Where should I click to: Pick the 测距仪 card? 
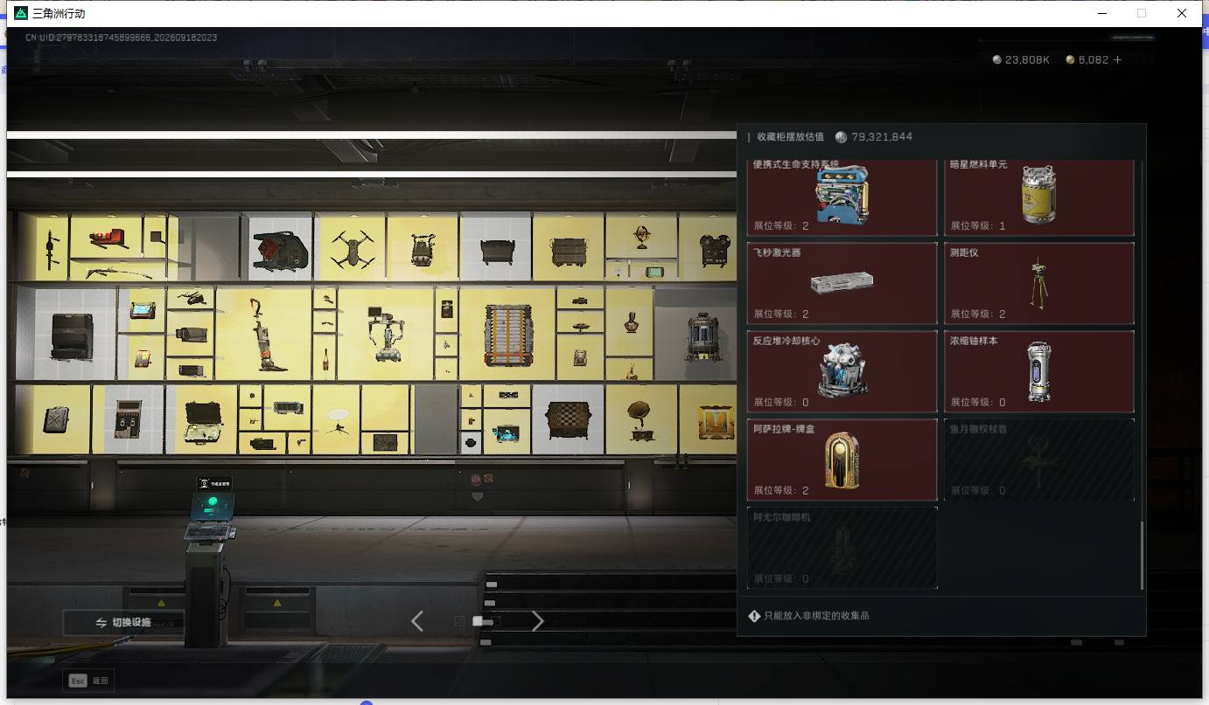point(1039,283)
